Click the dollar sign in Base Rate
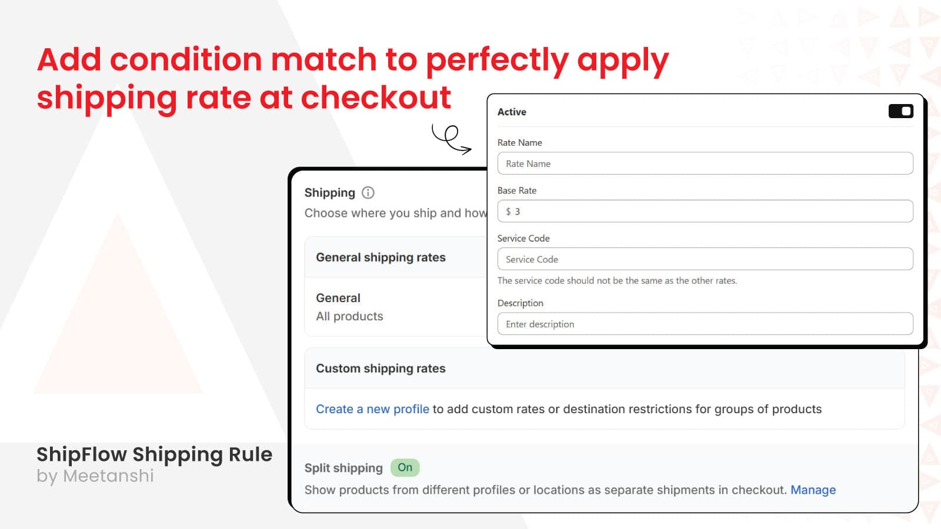Image resolution: width=941 pixels, height=529 pixels. pyautogui.click(x=508, y=212)
